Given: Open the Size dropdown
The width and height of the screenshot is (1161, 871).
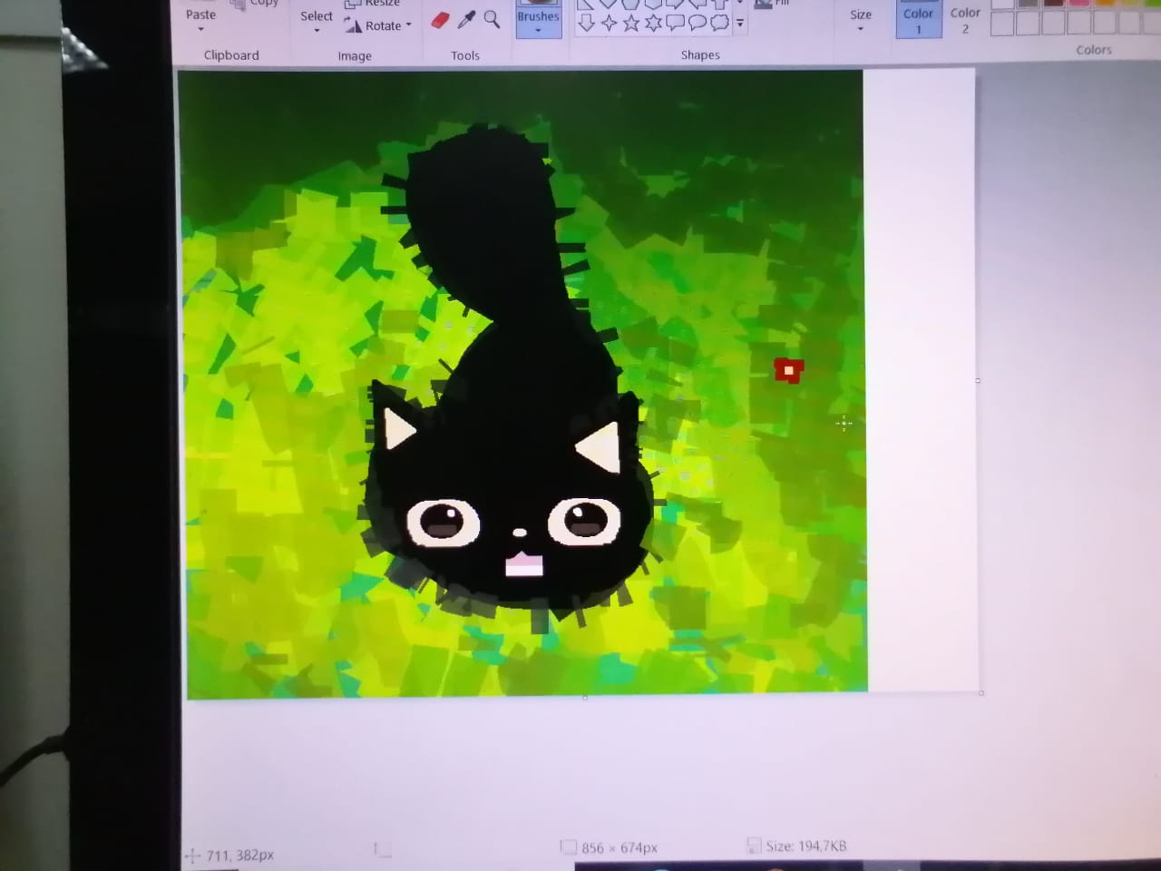Looking at the screenshot, I should (861, 24).
